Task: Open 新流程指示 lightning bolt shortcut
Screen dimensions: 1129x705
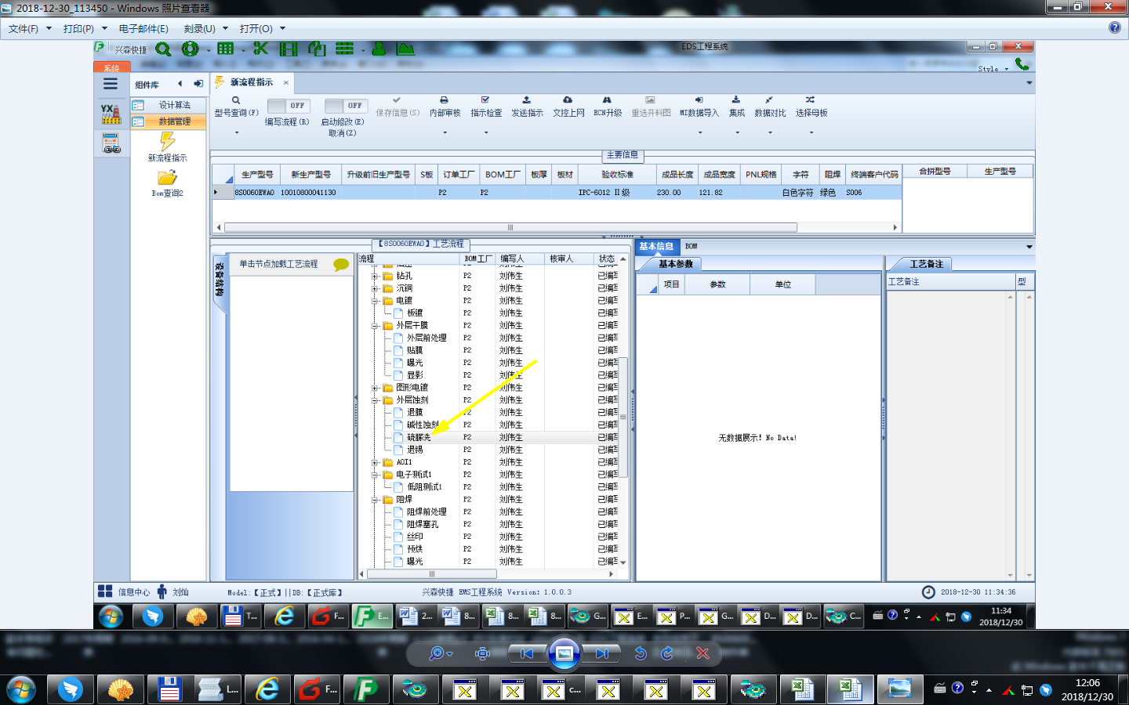Action: click(x=168, y=146)
